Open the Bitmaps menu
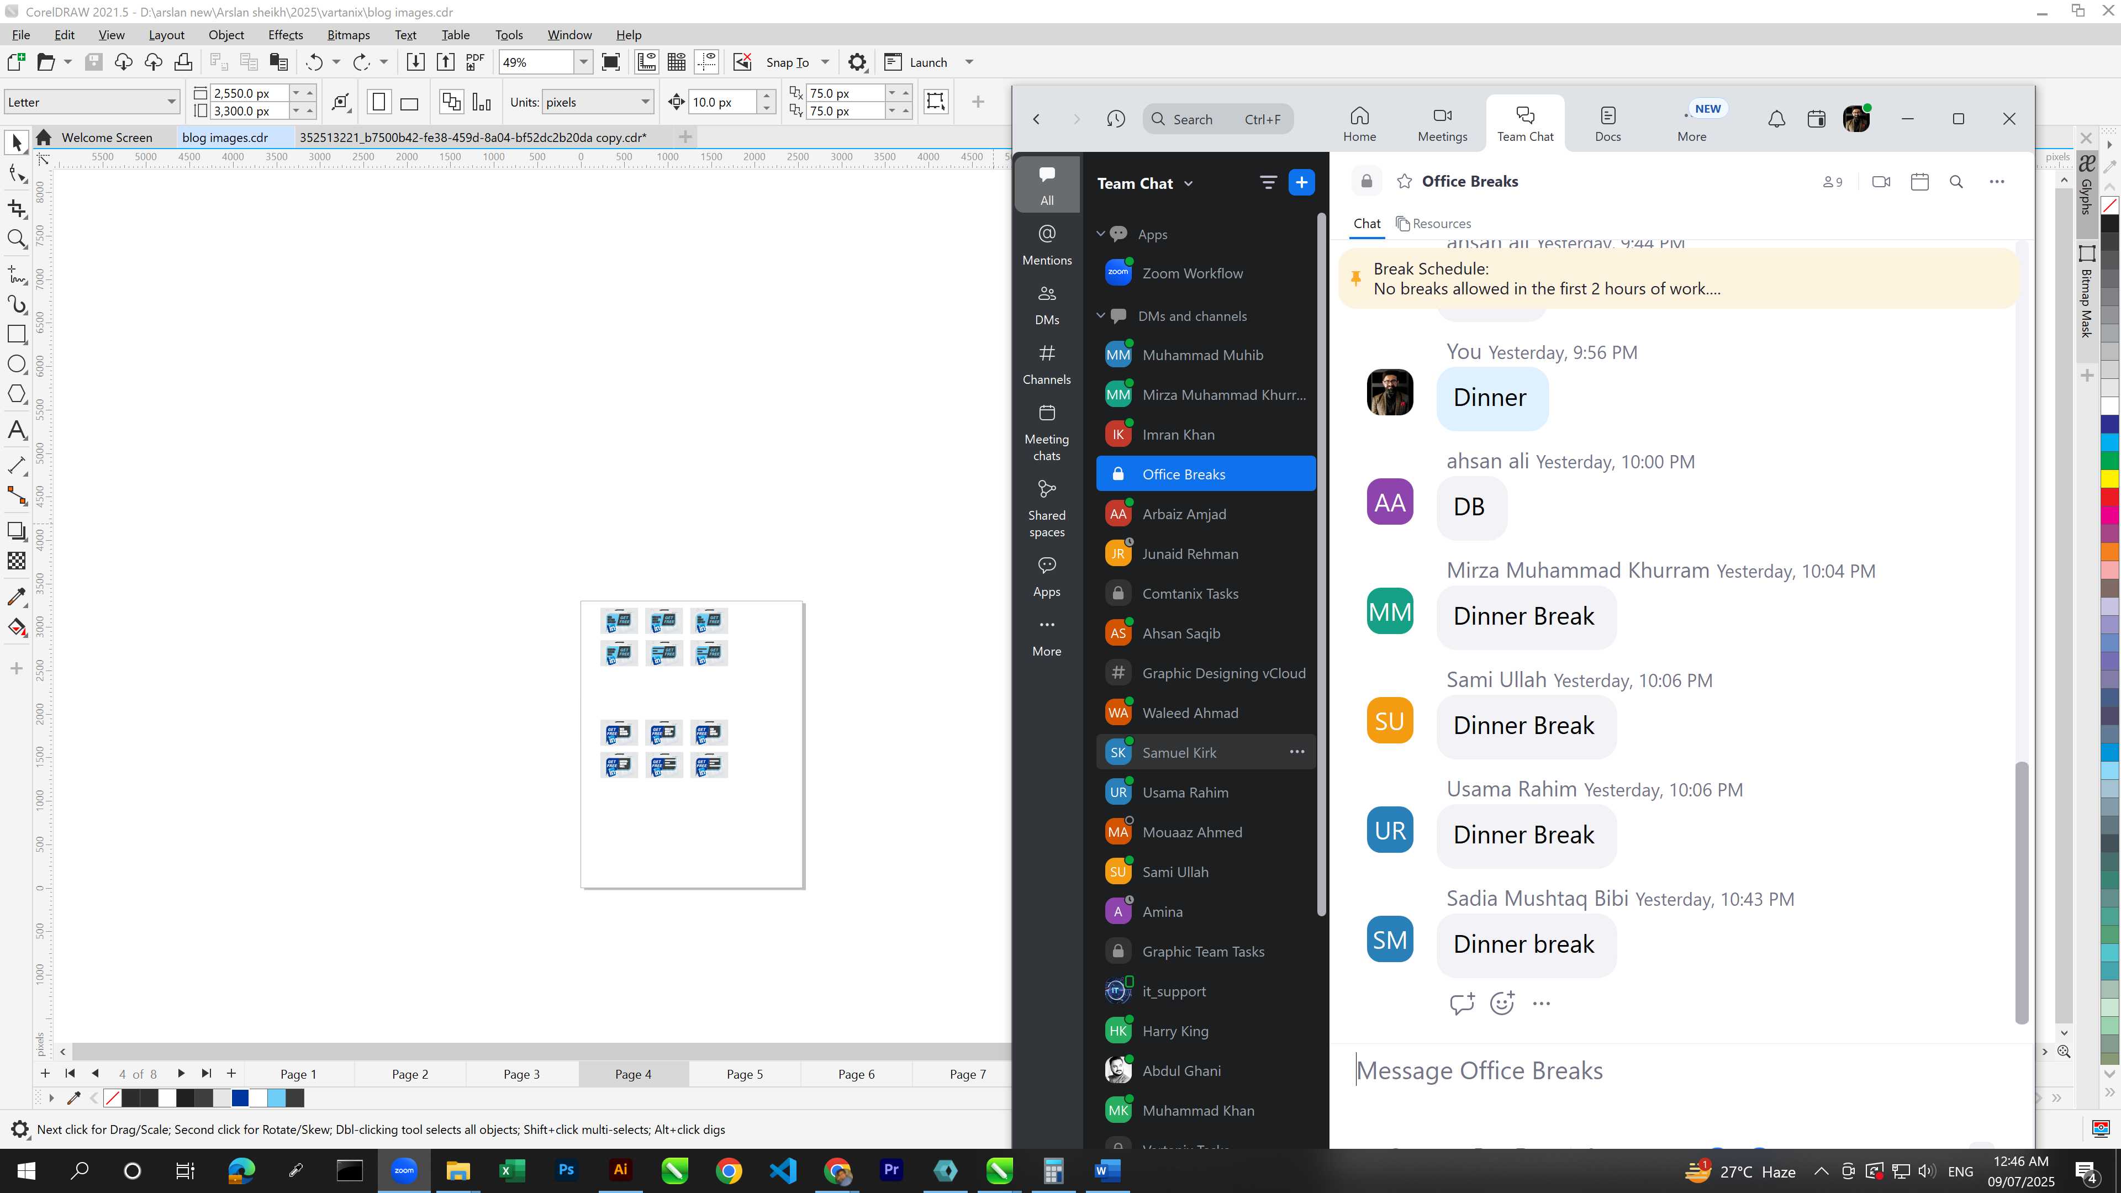This screenshot has height=1193, width=2121. pos(349,35)
